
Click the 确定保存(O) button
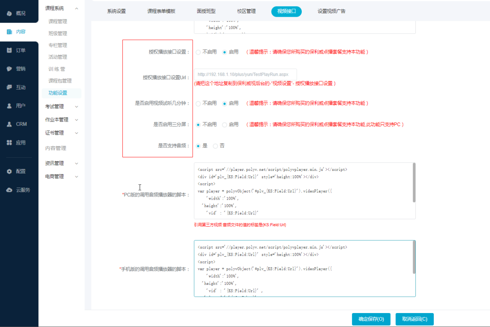click(371, 319)
